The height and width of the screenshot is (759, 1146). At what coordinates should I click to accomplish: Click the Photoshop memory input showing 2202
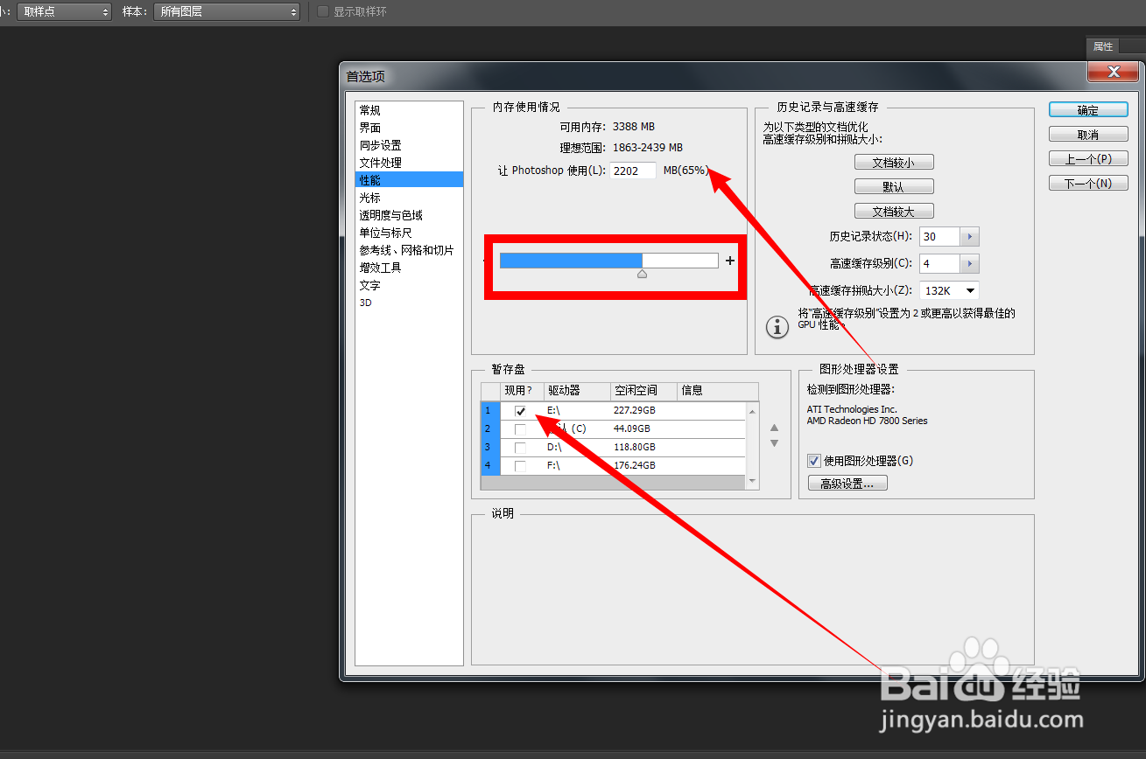633,171
